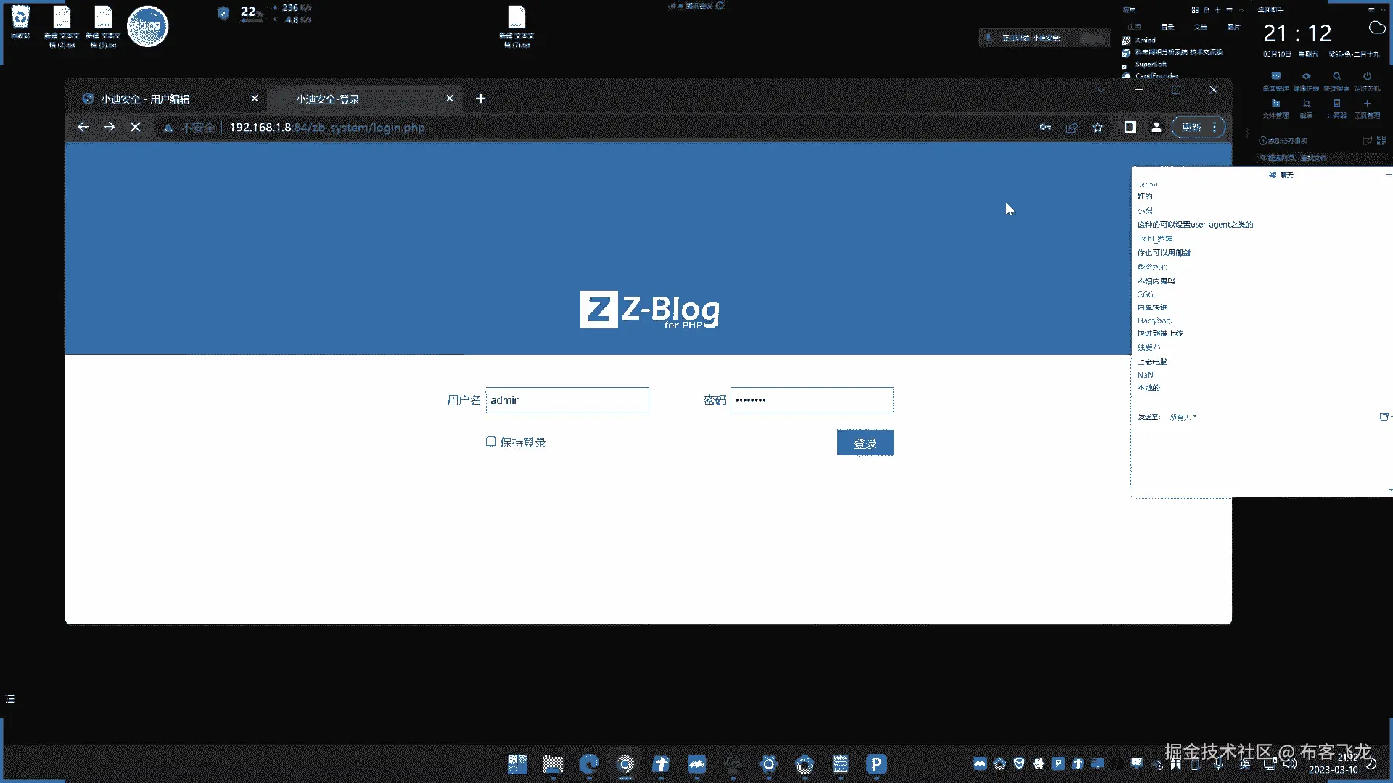Screen dimensions: 1393x783
Task: Click the share page icon
Action: (x=1072, y=128)
